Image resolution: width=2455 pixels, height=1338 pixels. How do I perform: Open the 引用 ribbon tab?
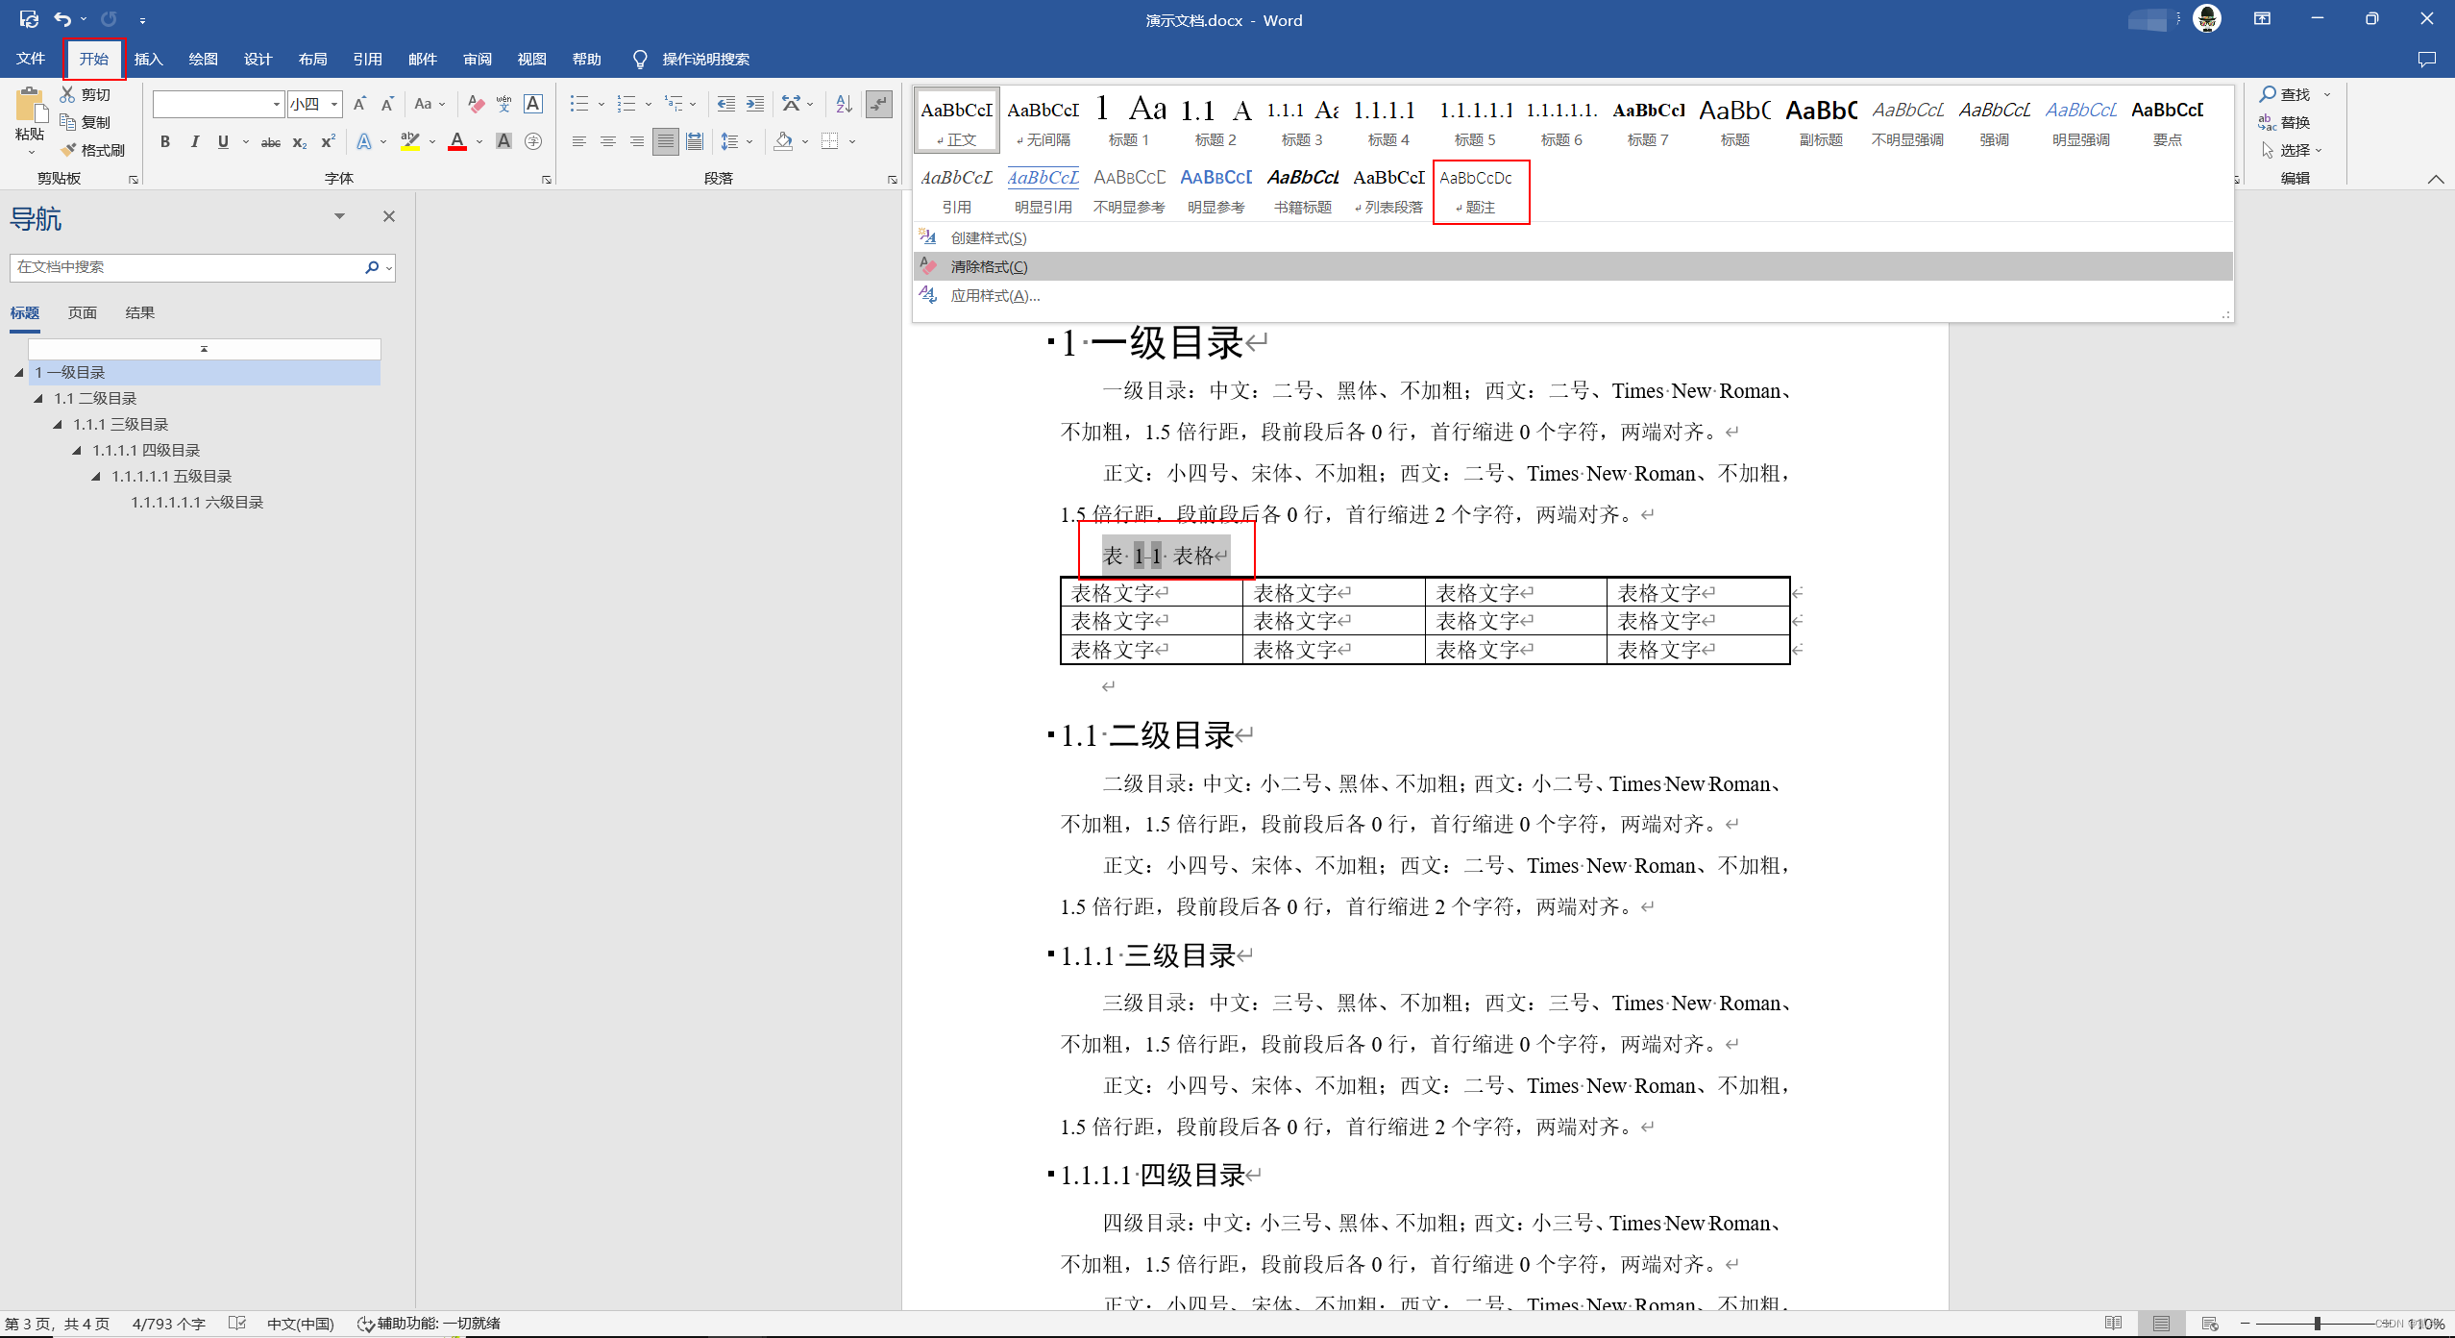click(367, 60)
